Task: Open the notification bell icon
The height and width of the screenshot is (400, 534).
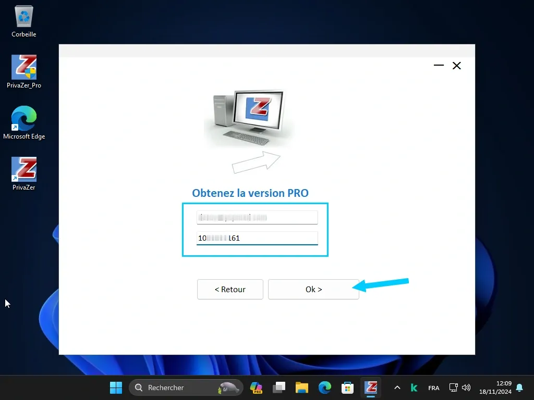Action: [519, 387]
